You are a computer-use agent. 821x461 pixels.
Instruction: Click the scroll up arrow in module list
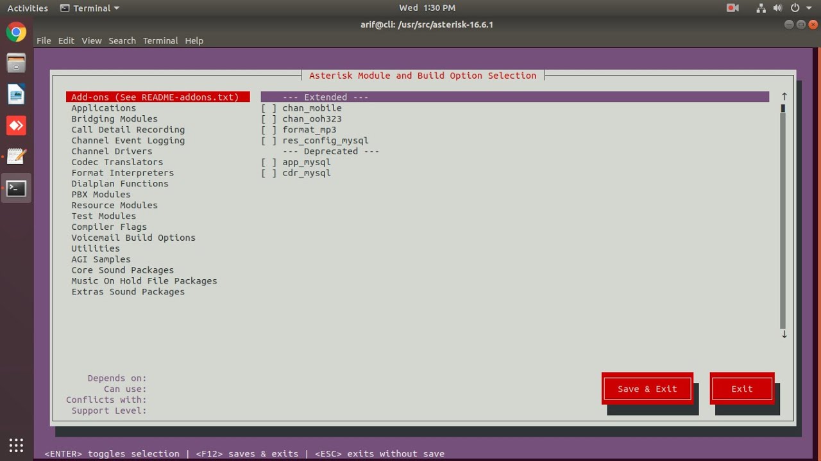pos(784,97)
